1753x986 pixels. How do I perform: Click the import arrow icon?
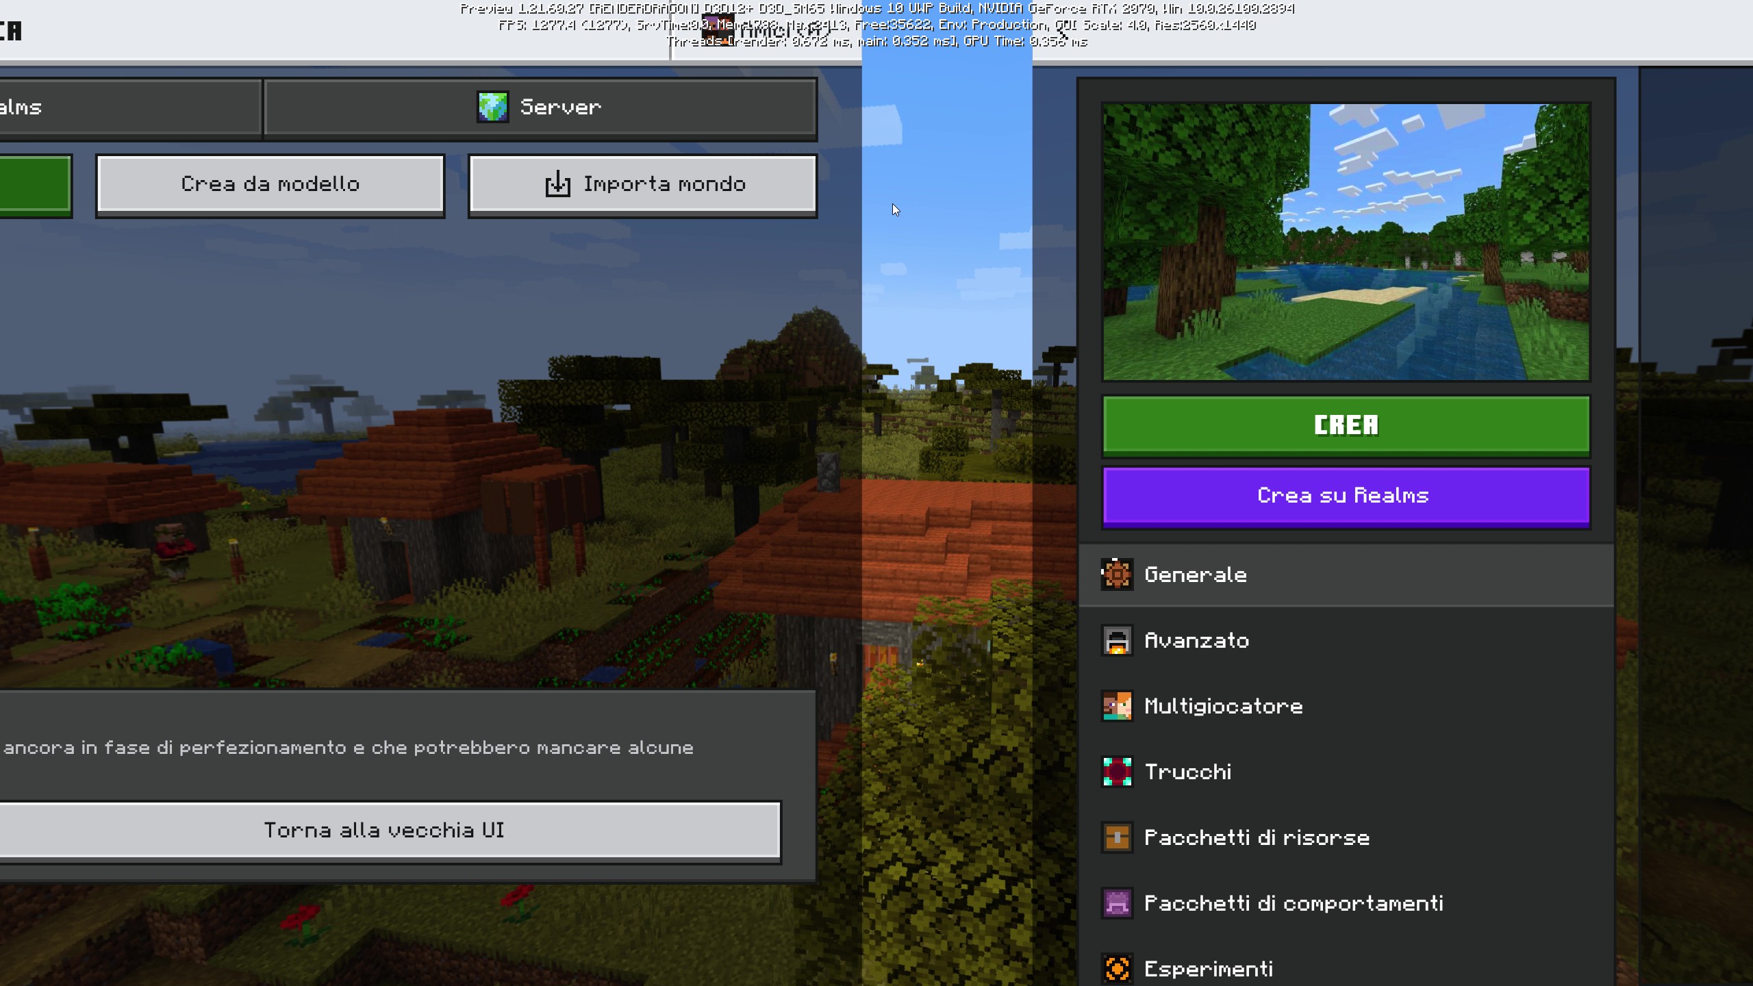(557, 184)
